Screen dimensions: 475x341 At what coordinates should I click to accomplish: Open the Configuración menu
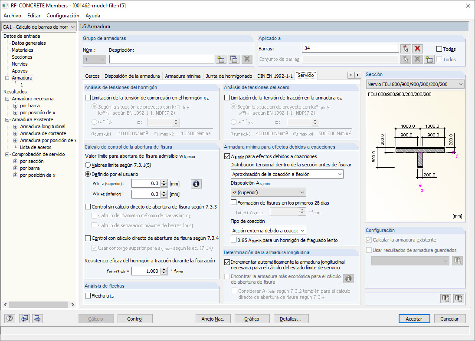tap(63, 16)
